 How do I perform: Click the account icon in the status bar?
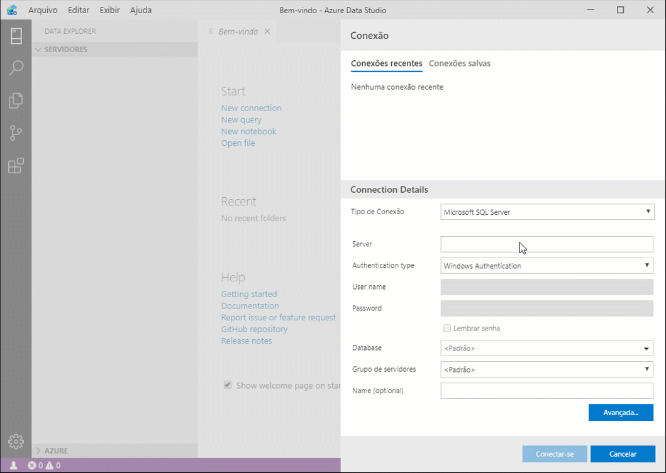click(x=14, y=465)
